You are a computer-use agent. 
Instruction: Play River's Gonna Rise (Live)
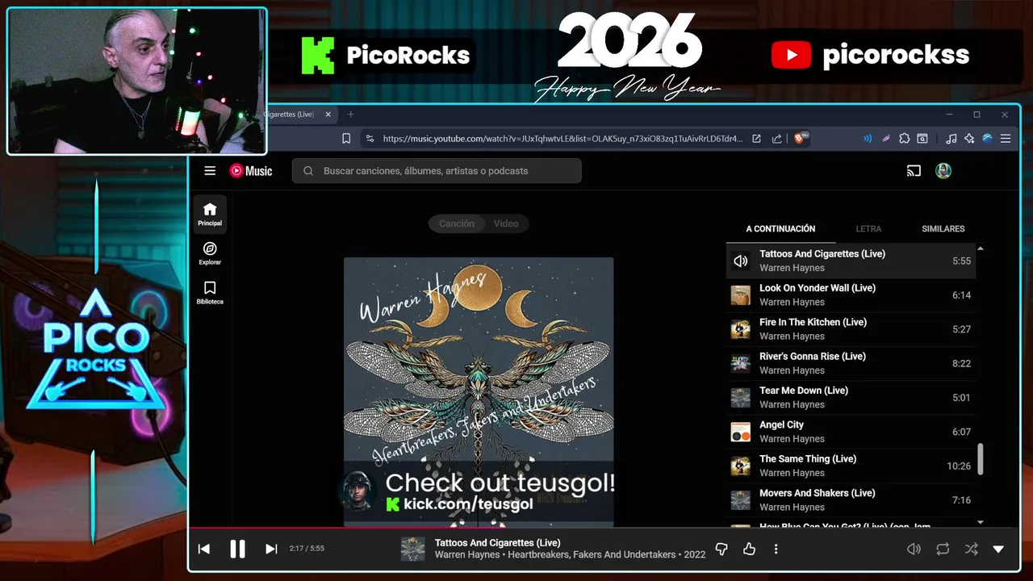pyautogui.click(x=851, y=363)
